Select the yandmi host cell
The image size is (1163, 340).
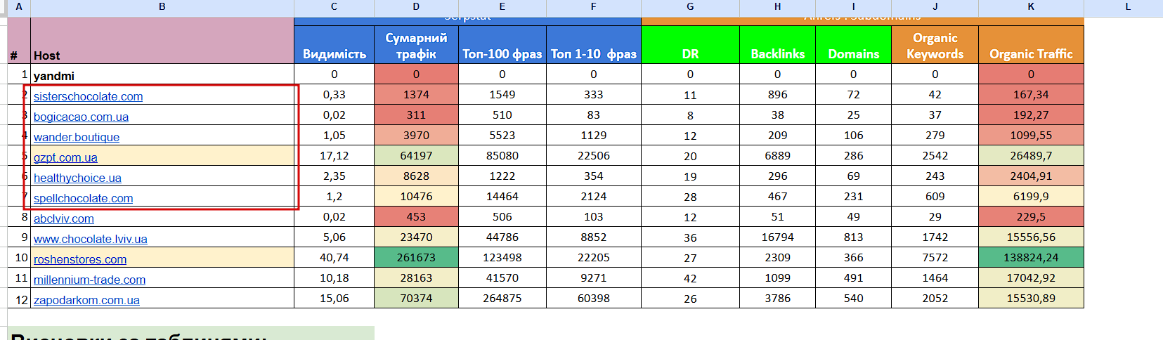[x=162, y=74]
